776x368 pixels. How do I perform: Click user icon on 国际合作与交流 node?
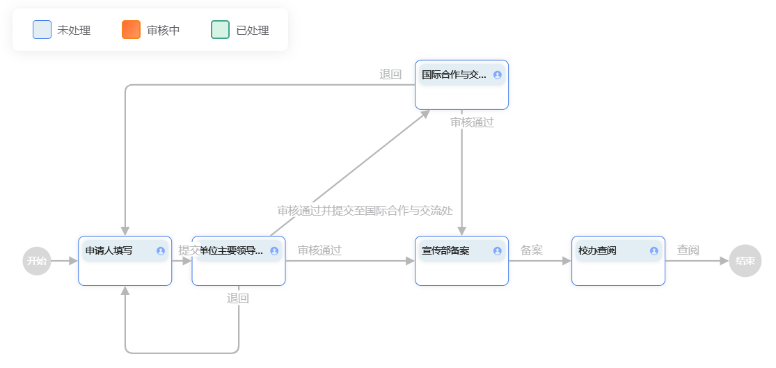point(498,75)
